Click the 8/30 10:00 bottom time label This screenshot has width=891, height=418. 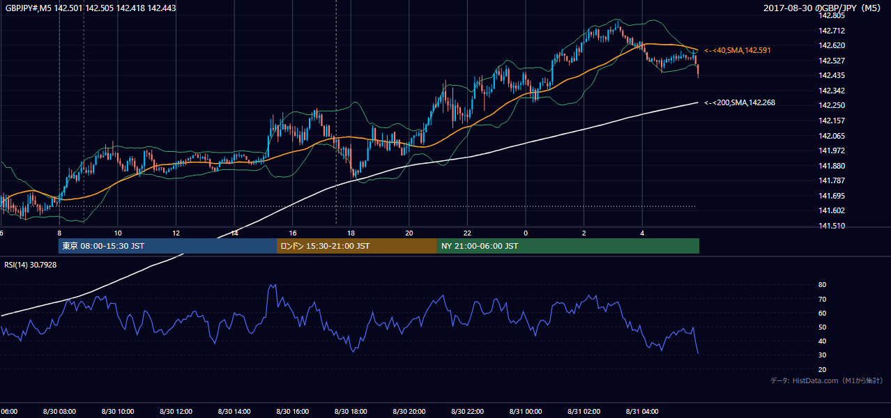pyautogui.click(x=117, y=412)
